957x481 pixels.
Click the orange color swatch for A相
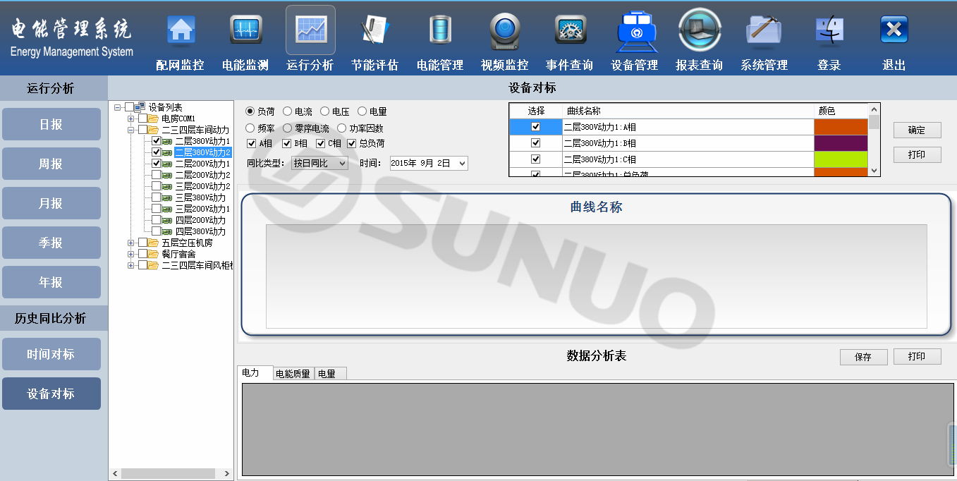point(841,127)
